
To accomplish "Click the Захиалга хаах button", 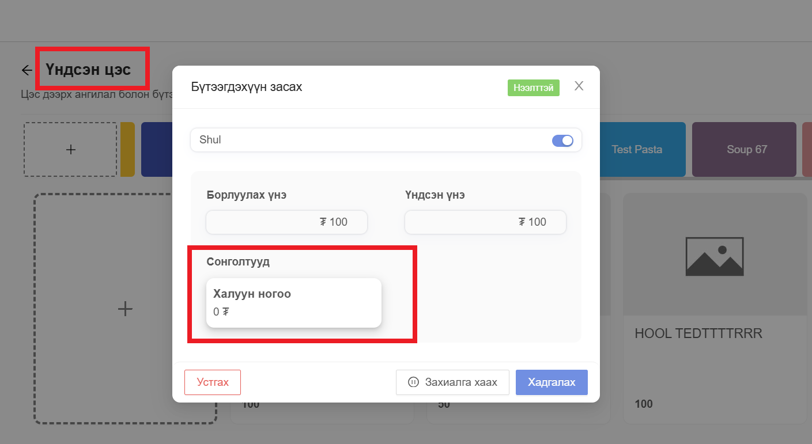I will tap(452, 382).
